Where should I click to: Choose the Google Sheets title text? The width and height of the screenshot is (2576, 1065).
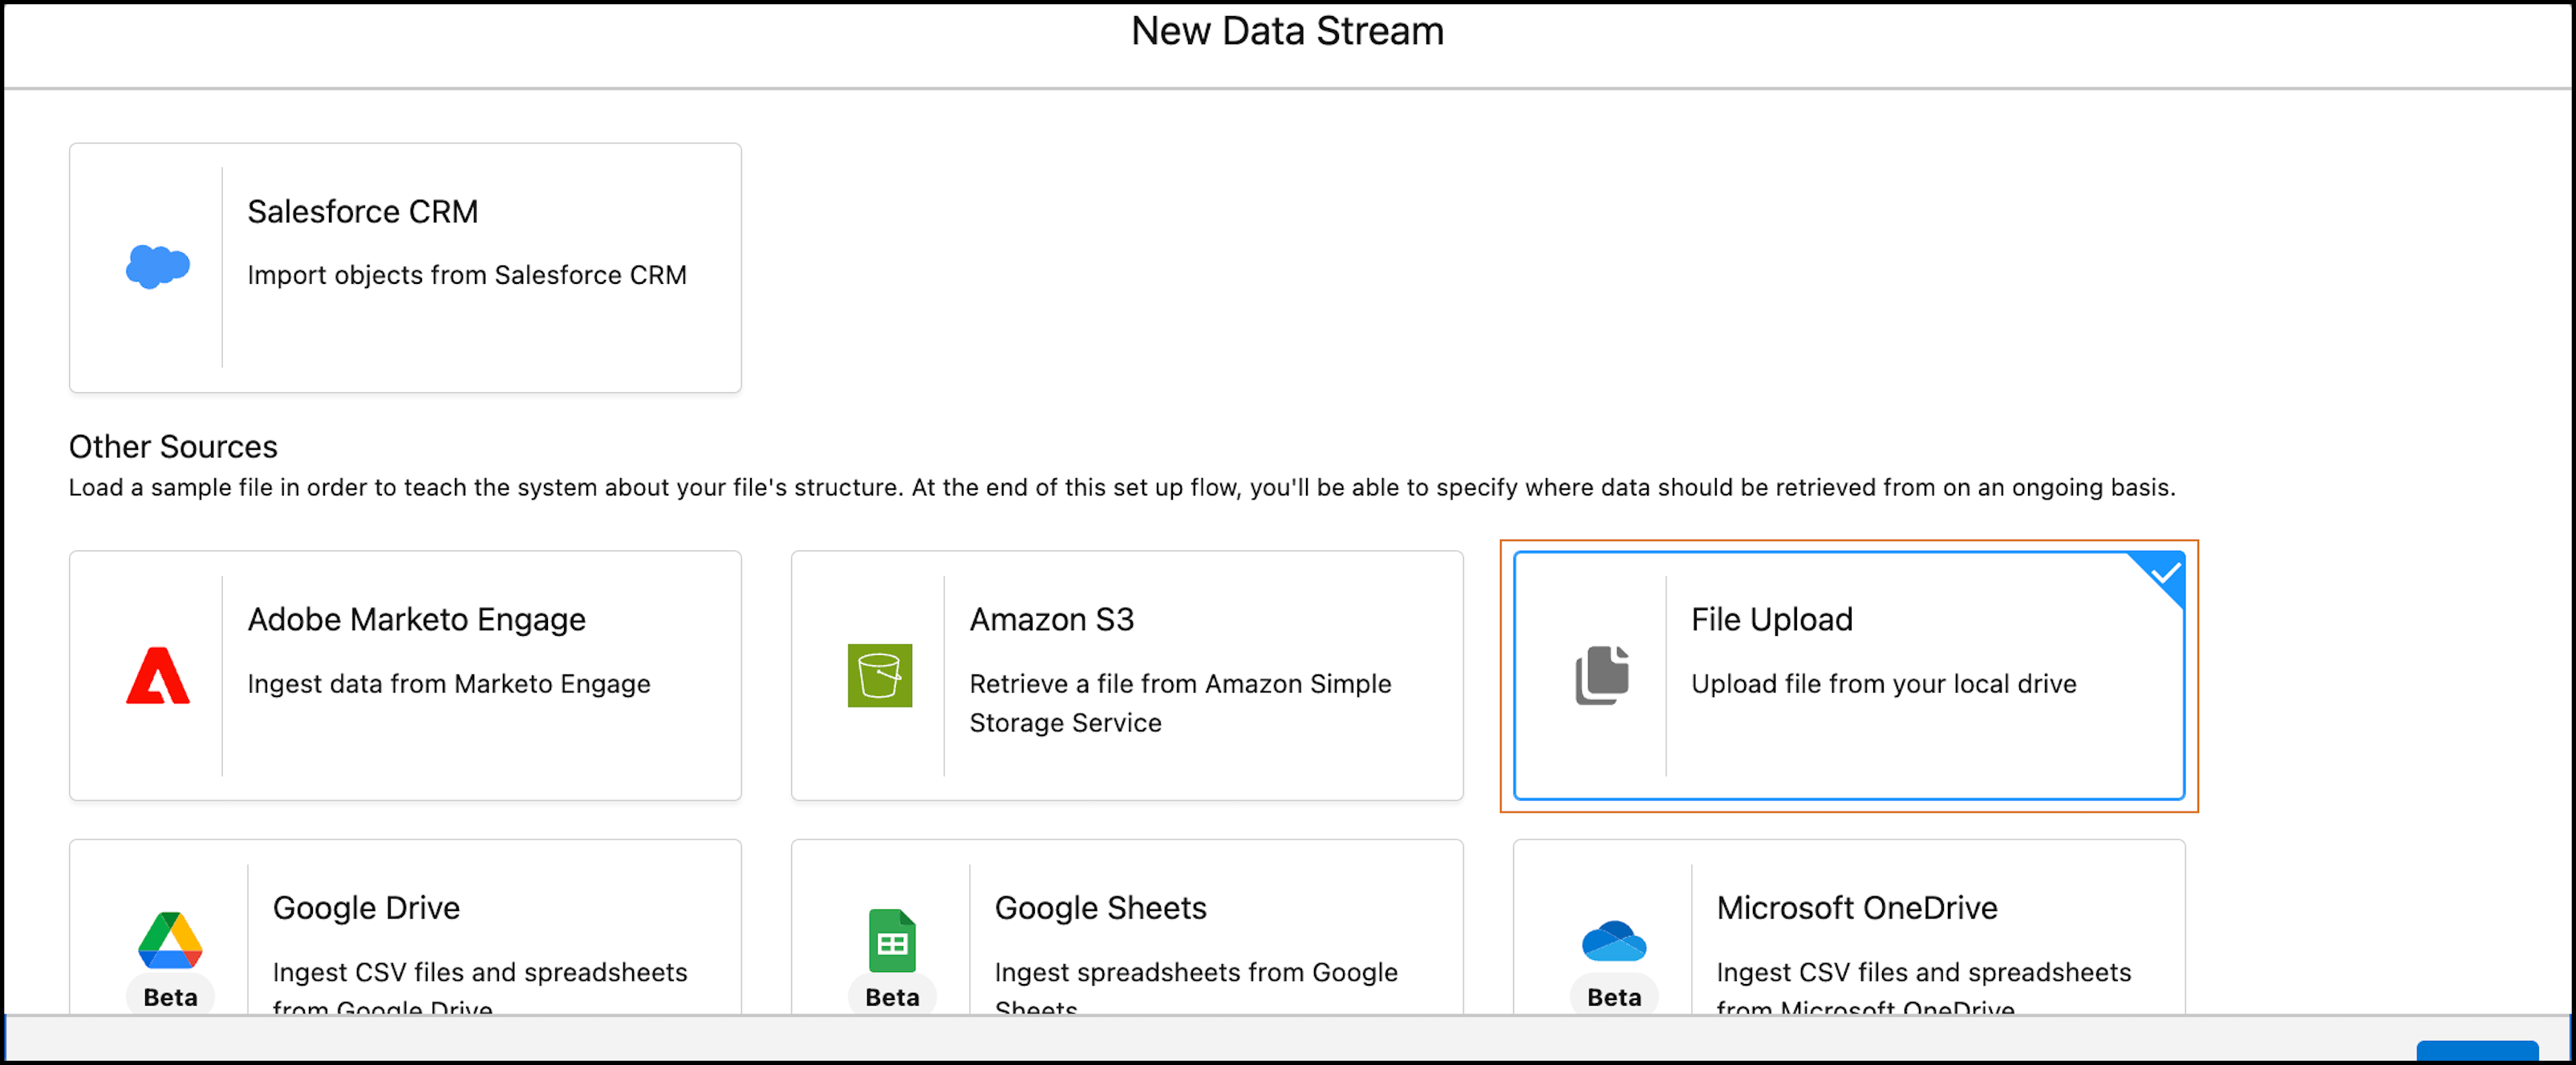tap(1100, 908)
